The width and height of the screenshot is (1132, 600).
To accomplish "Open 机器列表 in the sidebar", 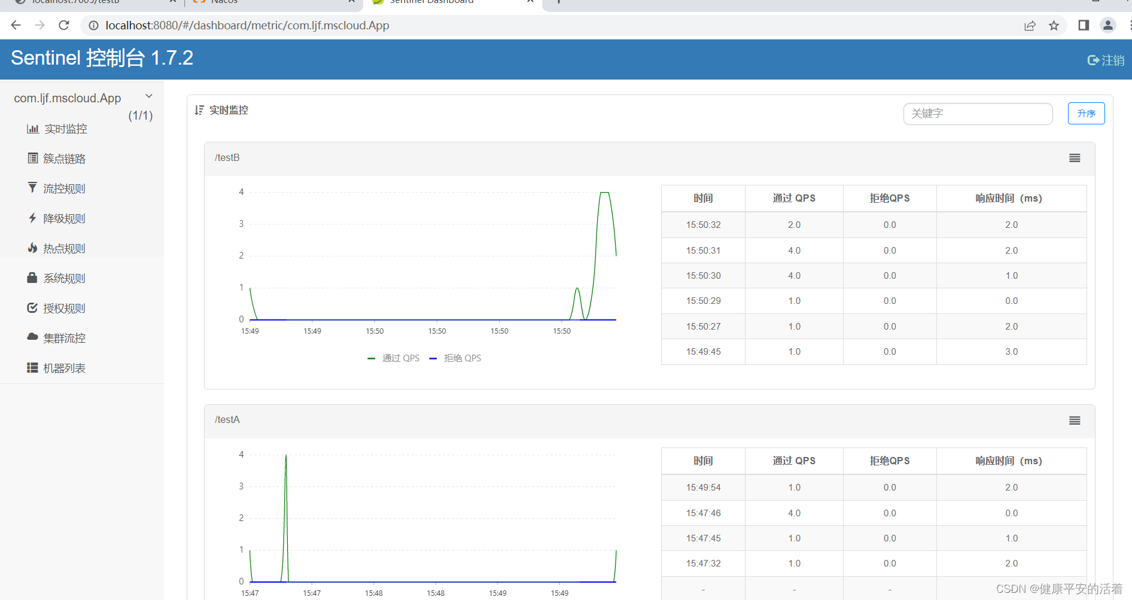I will (x=64, y=368).
